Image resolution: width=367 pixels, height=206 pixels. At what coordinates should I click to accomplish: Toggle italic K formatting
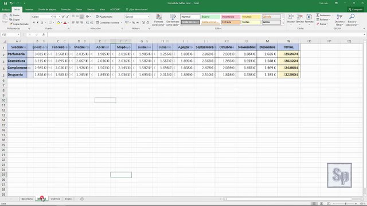[38, 23]
